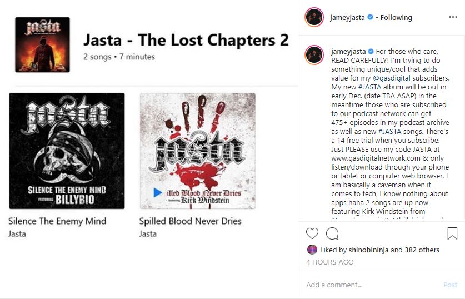Toggle the Following status
This screenshot has width=465, height=299.
click(x=396, y=17)
